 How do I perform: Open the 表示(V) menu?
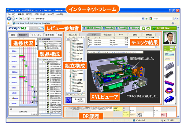coord(29,14)
